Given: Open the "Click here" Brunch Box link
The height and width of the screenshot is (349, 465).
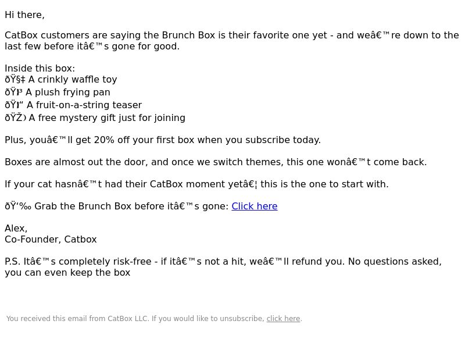Looking at the screenshot, I should point(254,206).
